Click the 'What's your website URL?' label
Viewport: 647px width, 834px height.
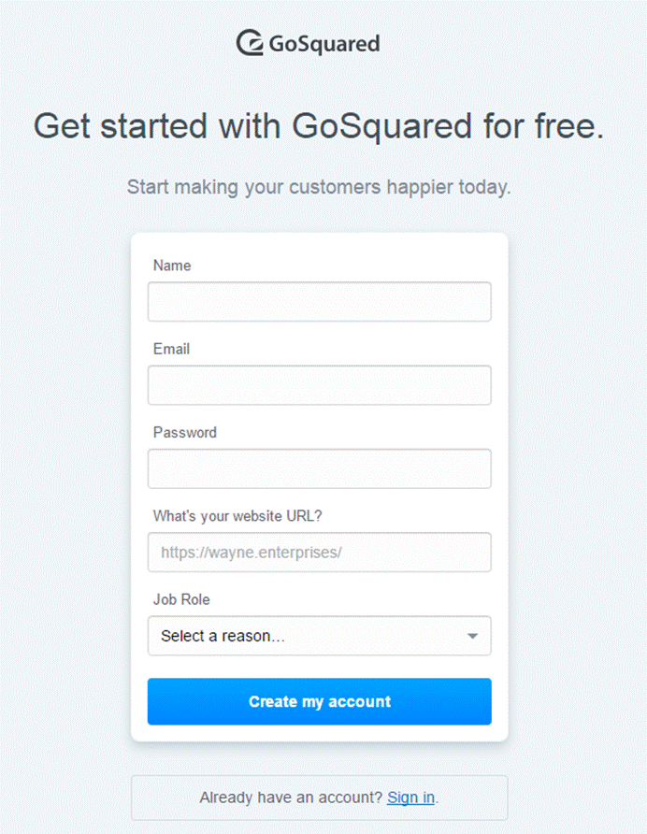[x=237, y=516]
